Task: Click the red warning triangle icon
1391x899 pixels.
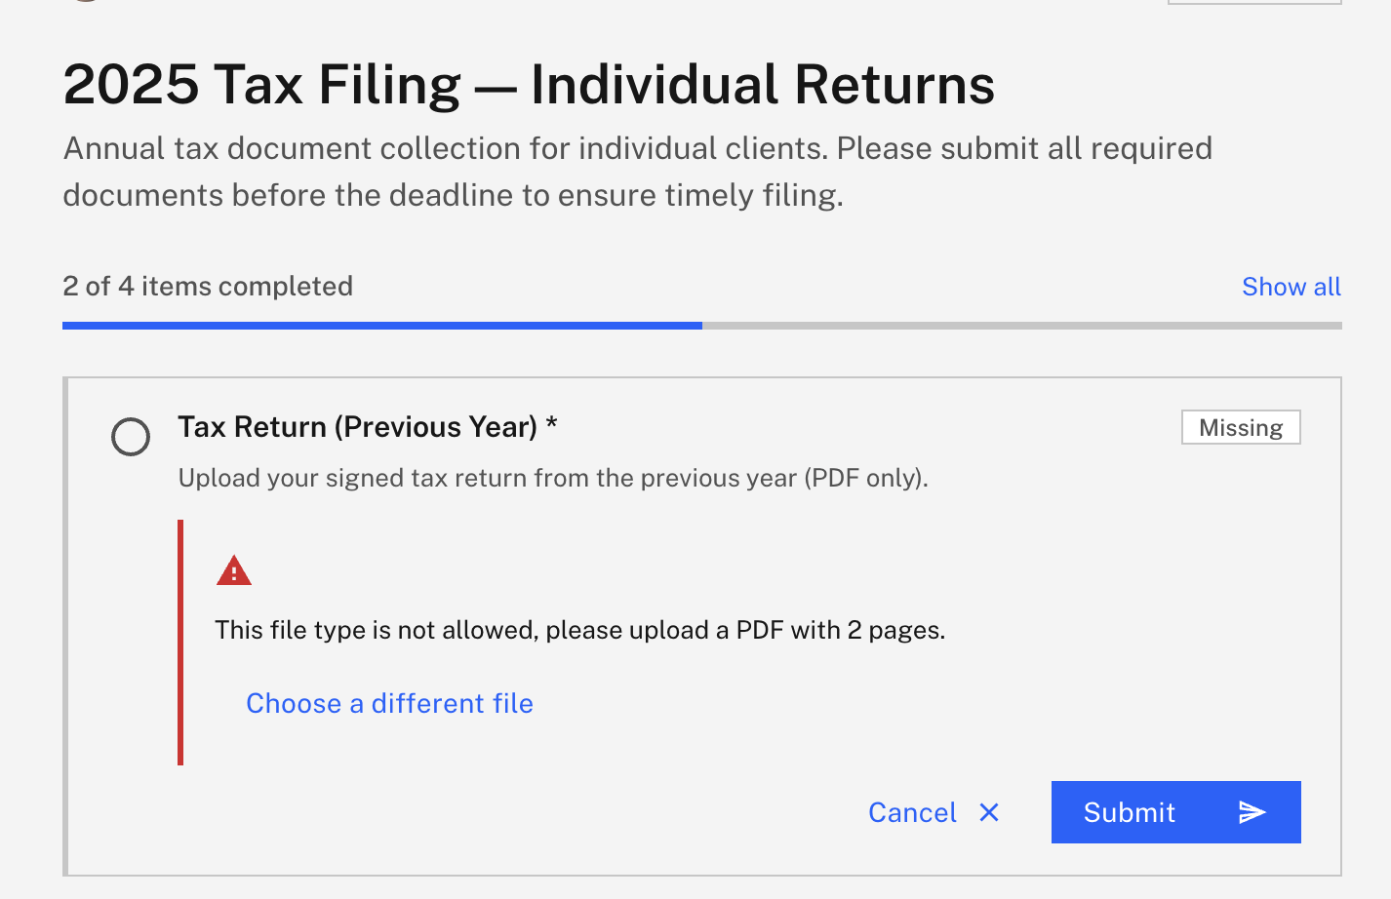Action: coord(234,570)
